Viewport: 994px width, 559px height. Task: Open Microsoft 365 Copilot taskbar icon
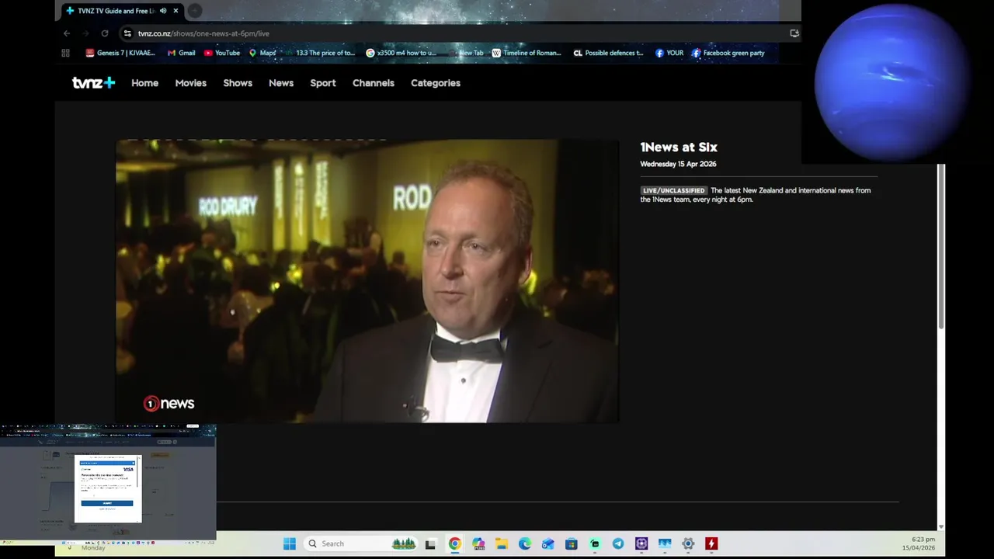(478, 543)
